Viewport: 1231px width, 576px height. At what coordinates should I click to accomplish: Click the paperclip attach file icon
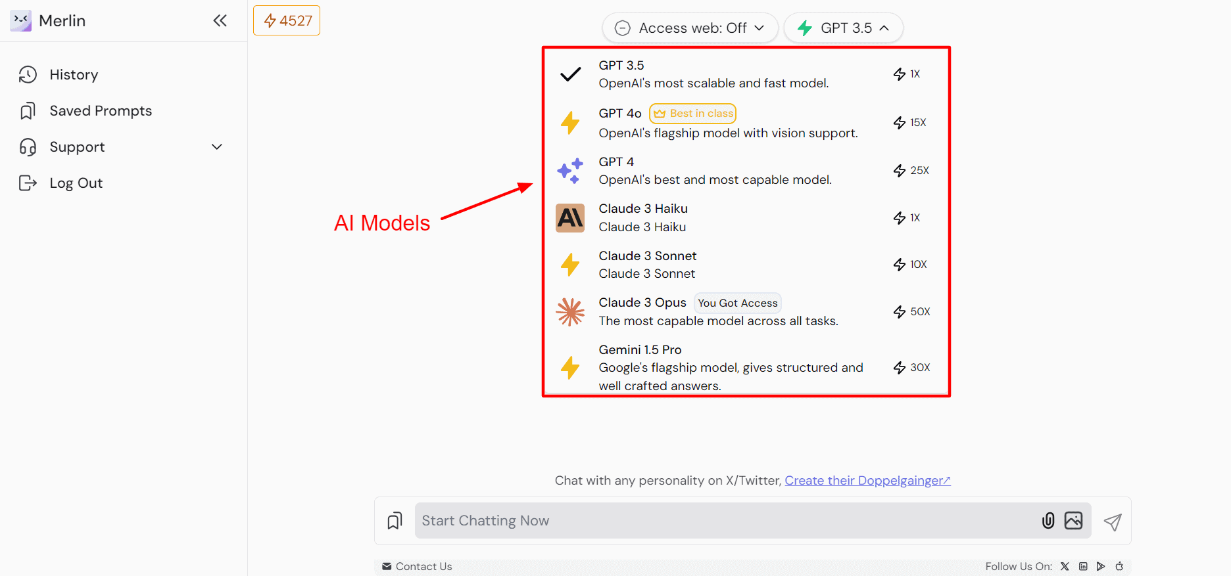[1048, 521]
